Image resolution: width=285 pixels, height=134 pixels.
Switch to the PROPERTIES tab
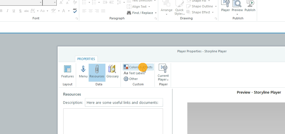tap(86, 59)
